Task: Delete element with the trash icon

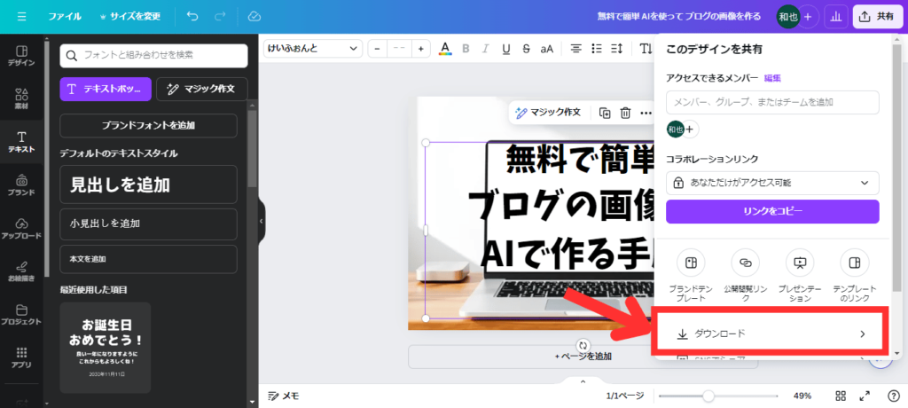Action: coord(625,113)
